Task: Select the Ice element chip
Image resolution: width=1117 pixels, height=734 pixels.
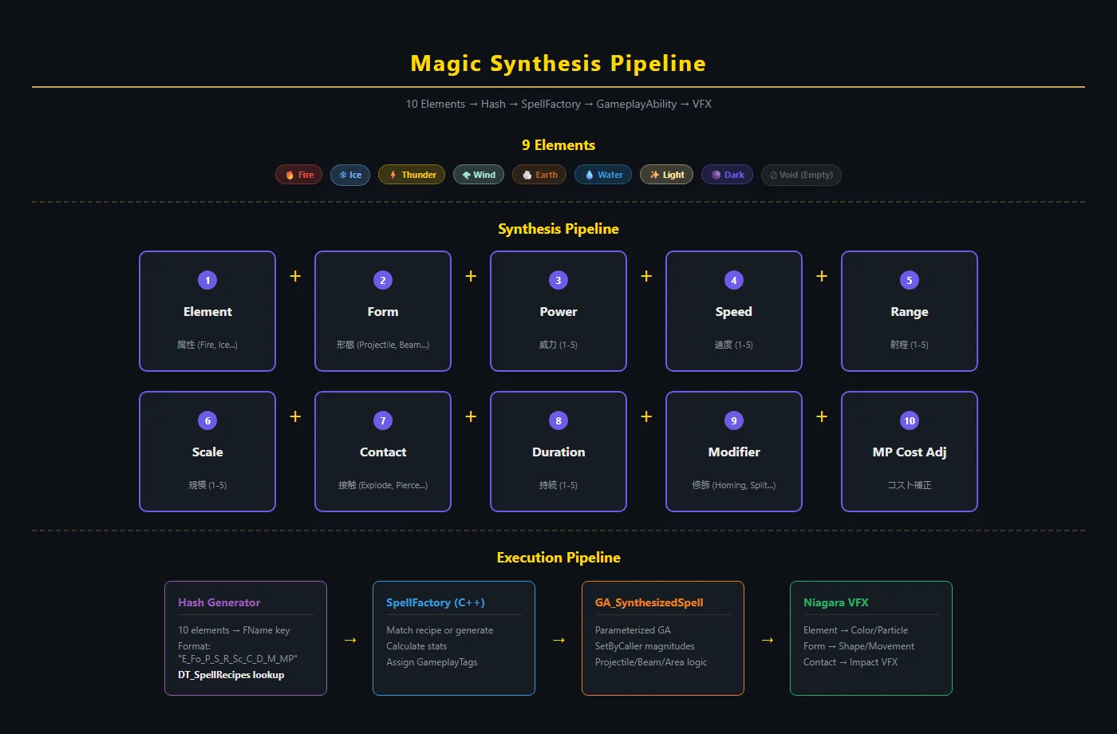Action: [349, 175]
